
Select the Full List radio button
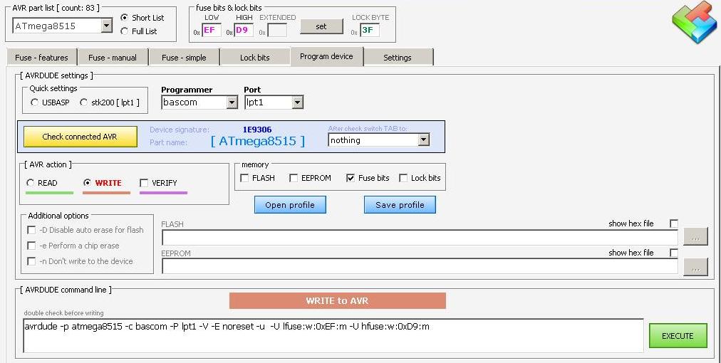point(124,31)
